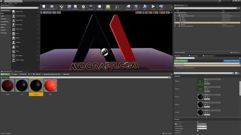Screen dimensions: 241x135
Task: Toggle the Simulate Physics checkbox
Action: [x=198, y=122]
